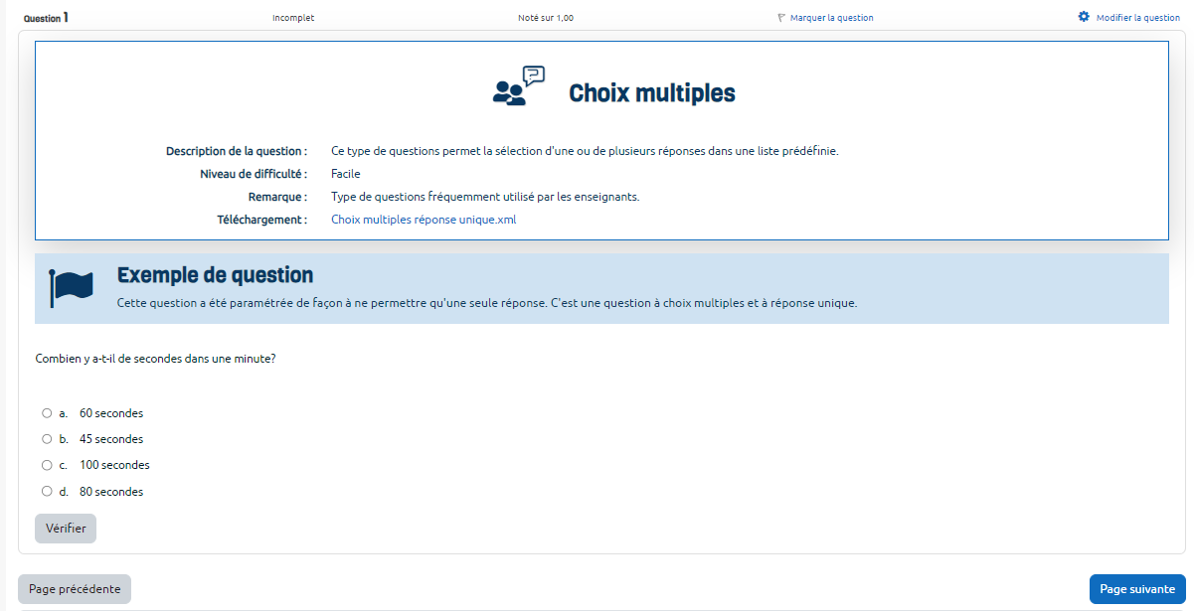Click the Incomplet status text

click(293, 18)
